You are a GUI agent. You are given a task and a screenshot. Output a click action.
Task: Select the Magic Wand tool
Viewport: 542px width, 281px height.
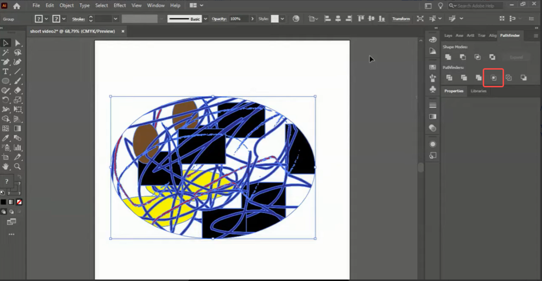(x=5, y=53)
